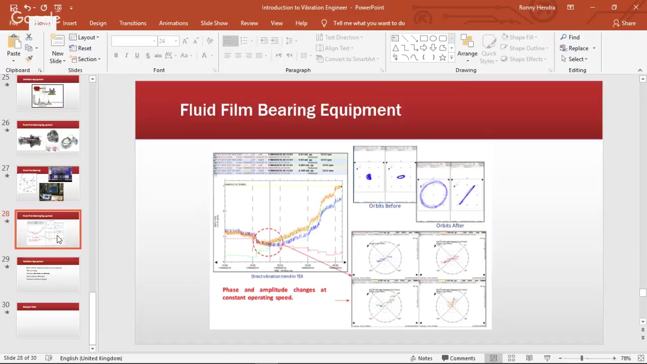Open the font name dropdown

click(x=154, y=41)
